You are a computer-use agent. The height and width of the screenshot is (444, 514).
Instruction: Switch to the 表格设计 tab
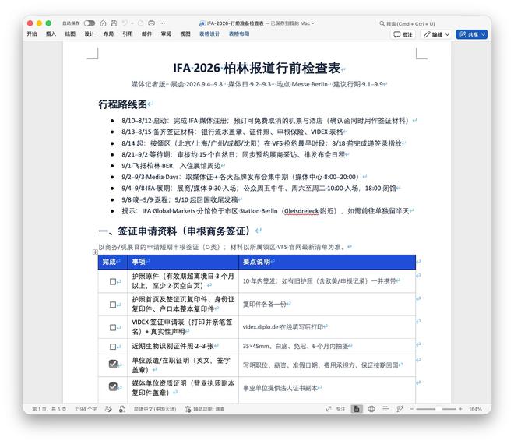209,33
